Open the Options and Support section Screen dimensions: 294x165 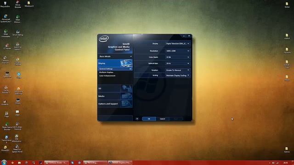pyautogui.click(x=115, y=104)
